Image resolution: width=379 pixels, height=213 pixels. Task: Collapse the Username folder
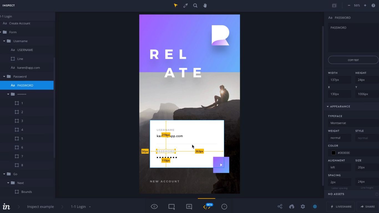pos(4,41)
